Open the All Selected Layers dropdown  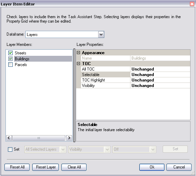click(63, 149)
